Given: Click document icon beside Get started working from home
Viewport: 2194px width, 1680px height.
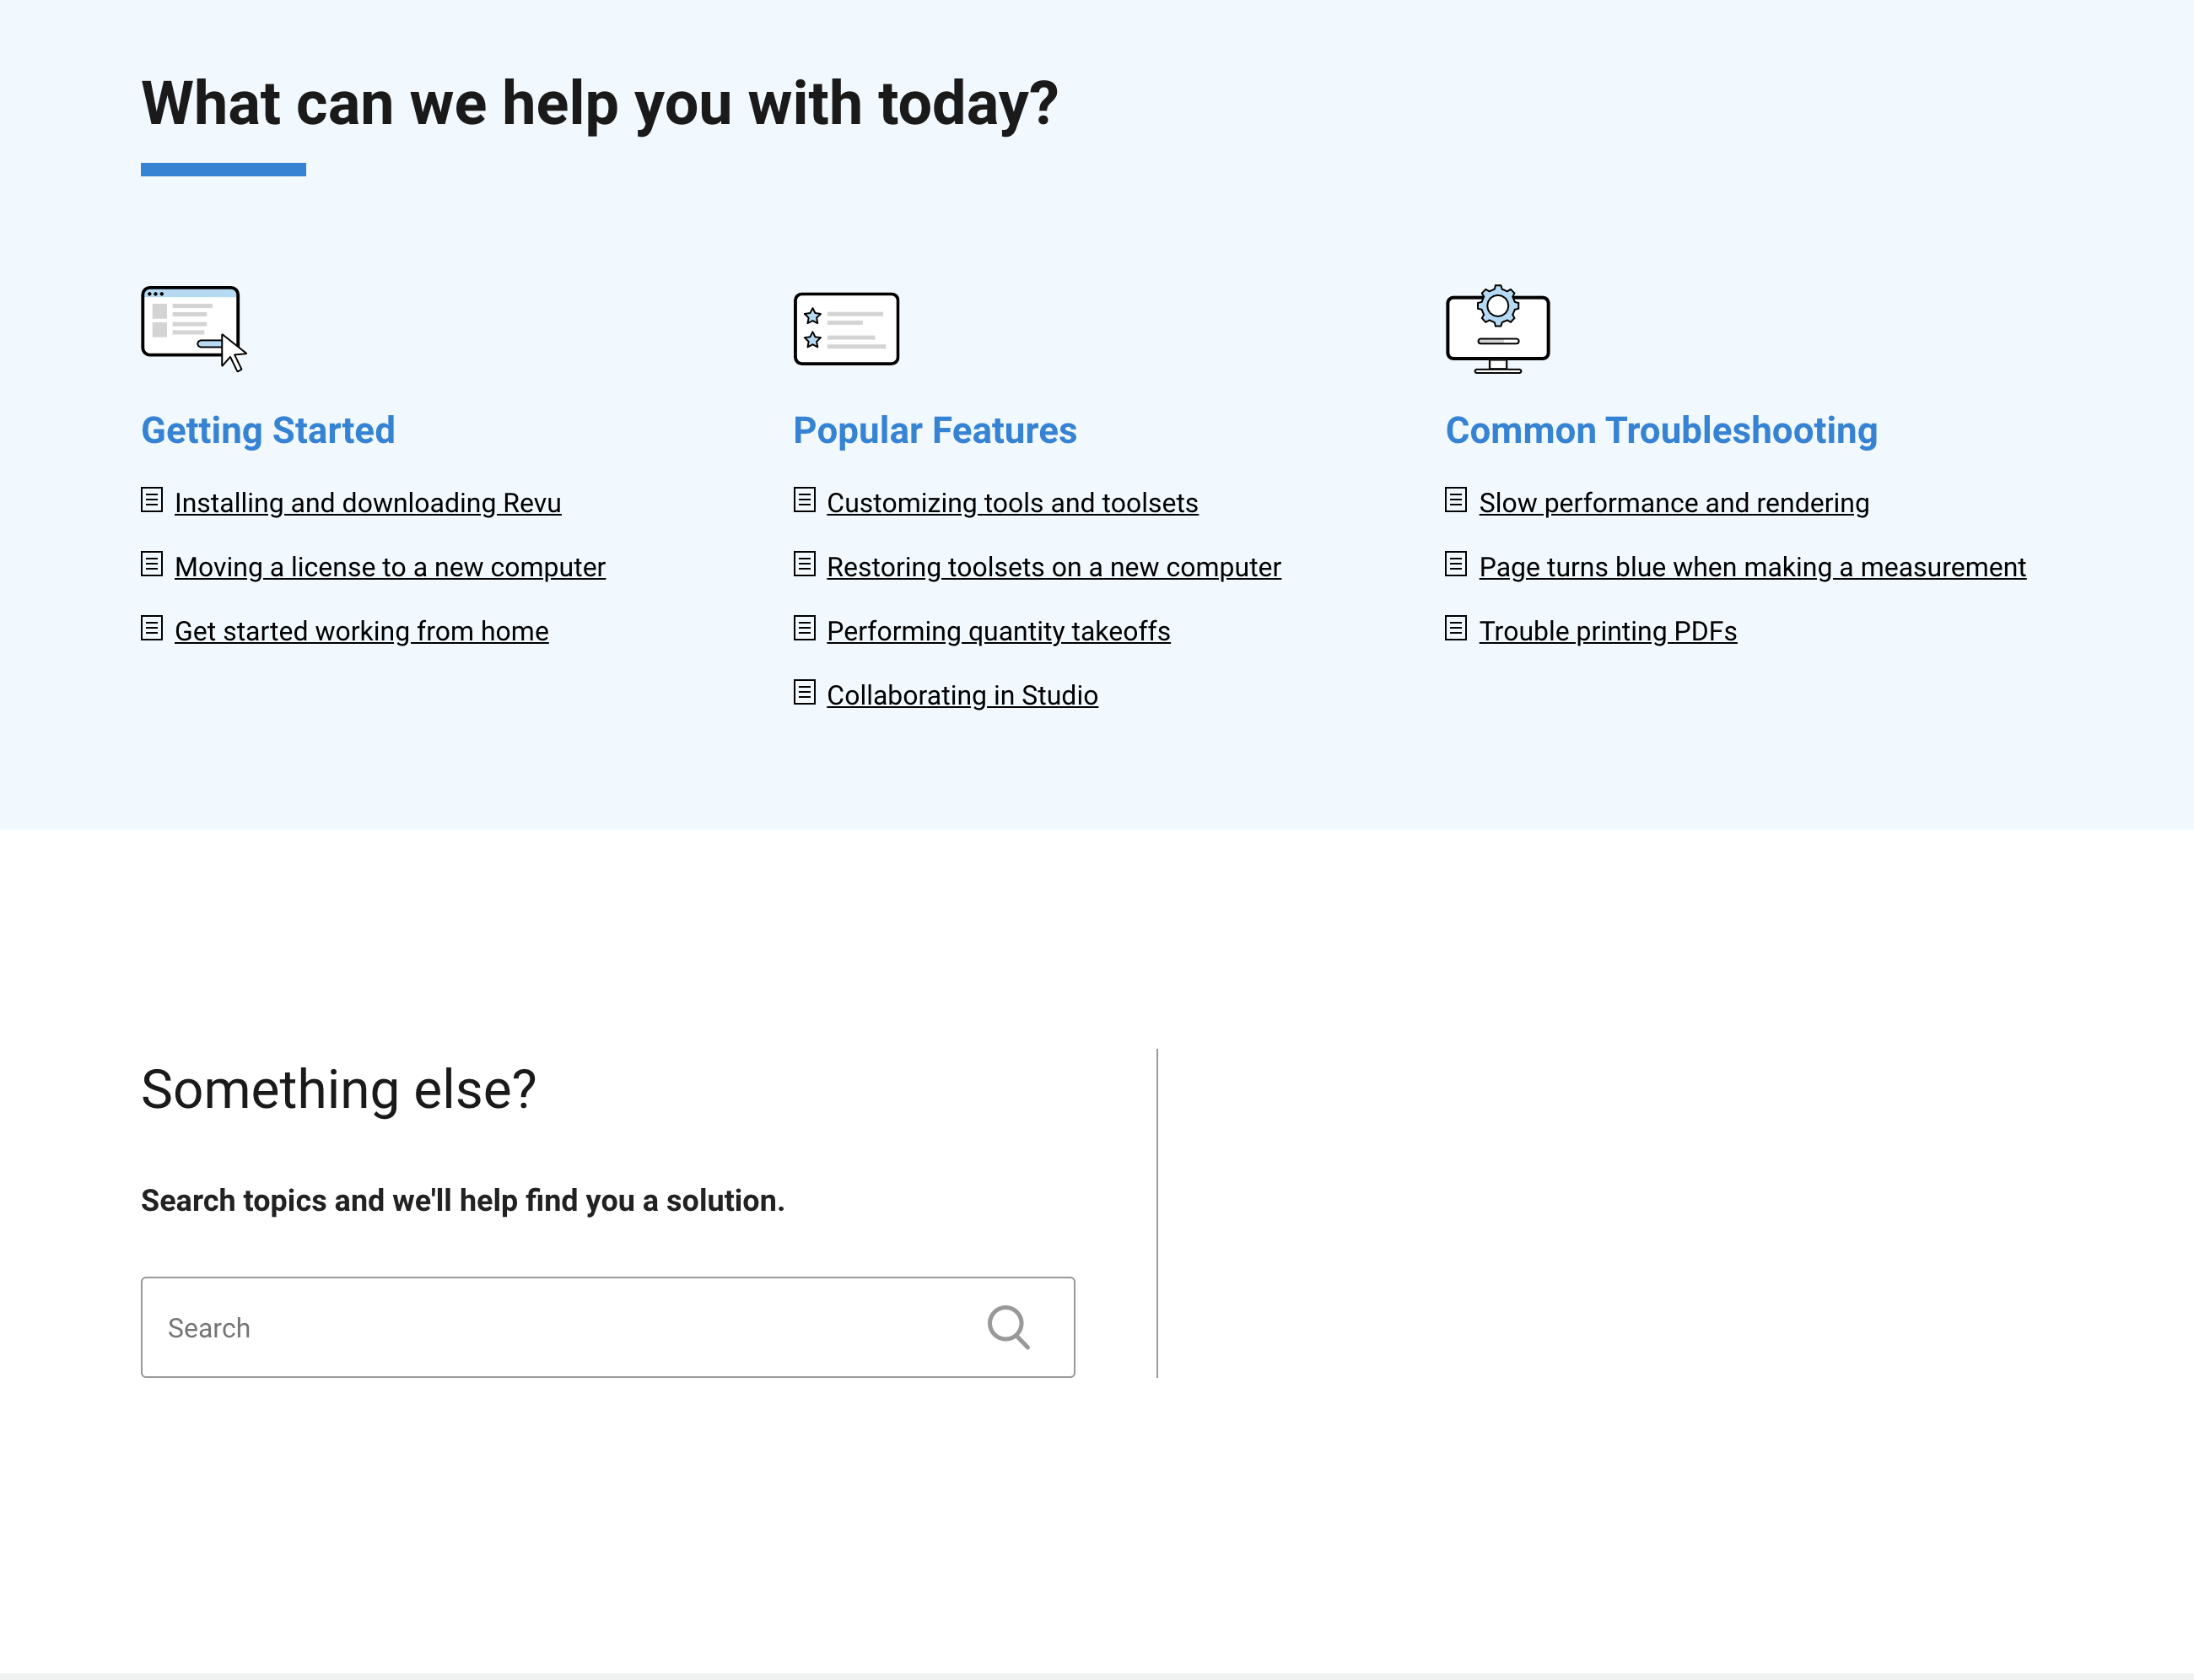Looking at the screenshot, I should pyautogui.click(x=152, y=628).
